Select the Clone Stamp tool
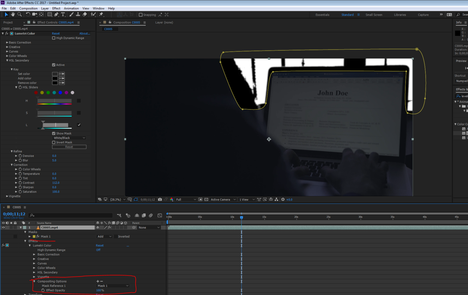The image size is (468, 295). (x=78, y=14)
